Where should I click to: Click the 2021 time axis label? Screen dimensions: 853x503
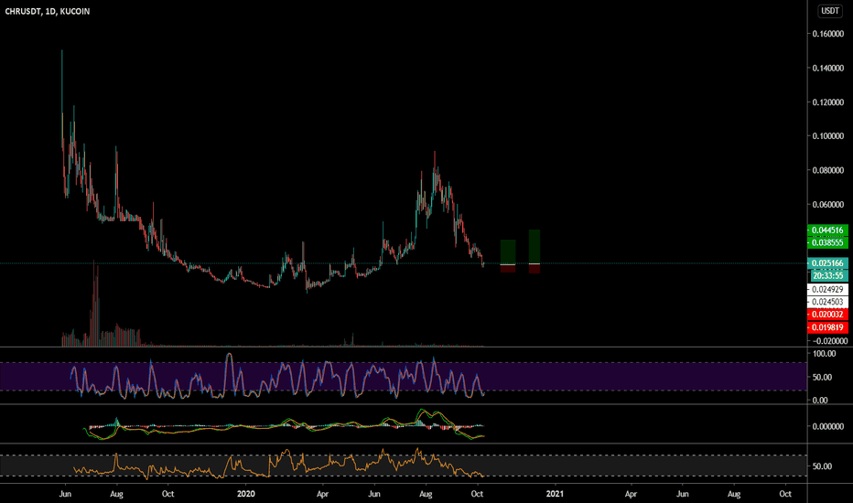point(555,494)
